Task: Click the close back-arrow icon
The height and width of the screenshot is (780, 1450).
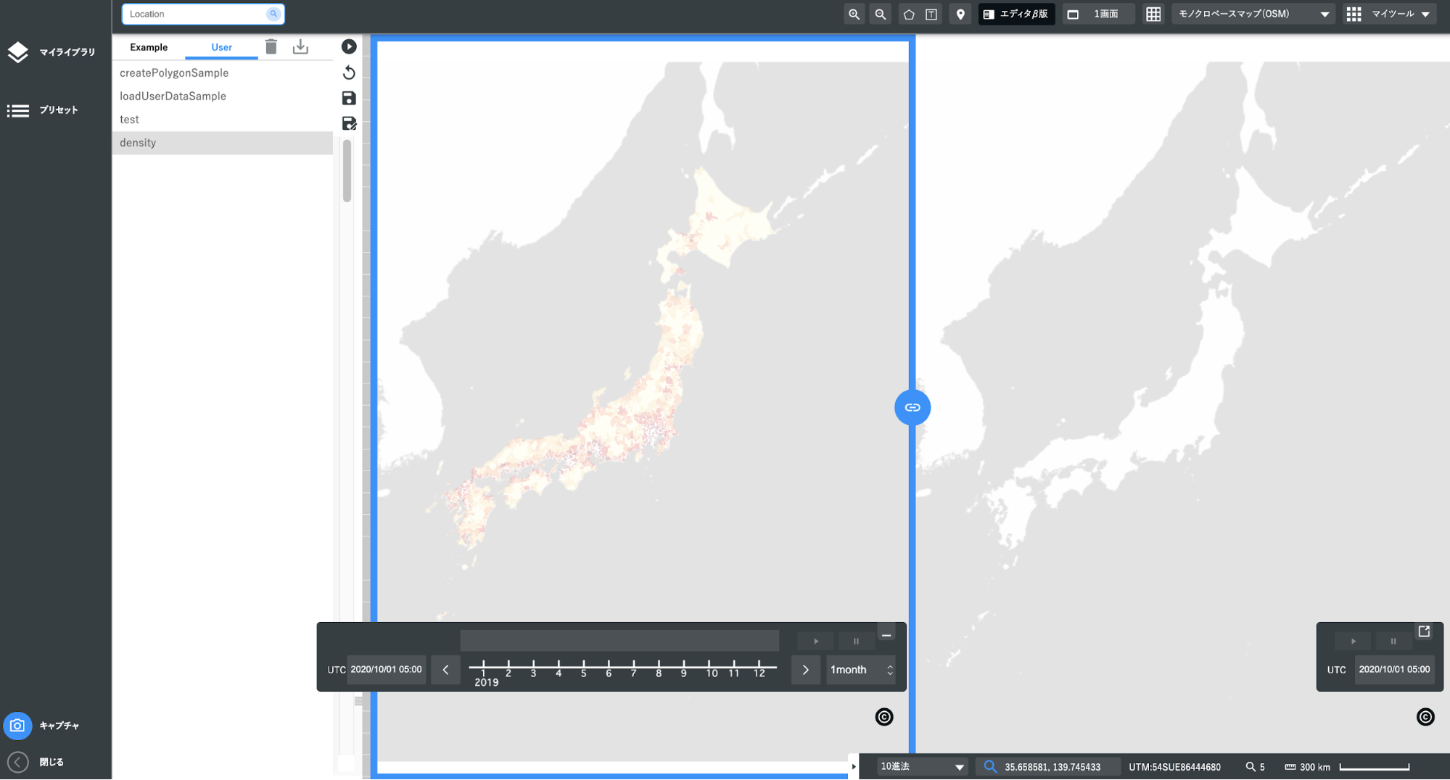Action: pos(17,762)
